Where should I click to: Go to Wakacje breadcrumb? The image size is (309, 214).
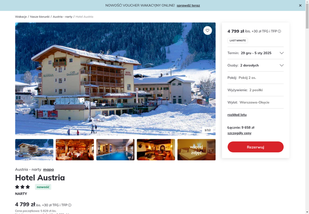point(21,17)
